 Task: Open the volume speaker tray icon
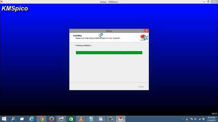(x=196, y=119)
